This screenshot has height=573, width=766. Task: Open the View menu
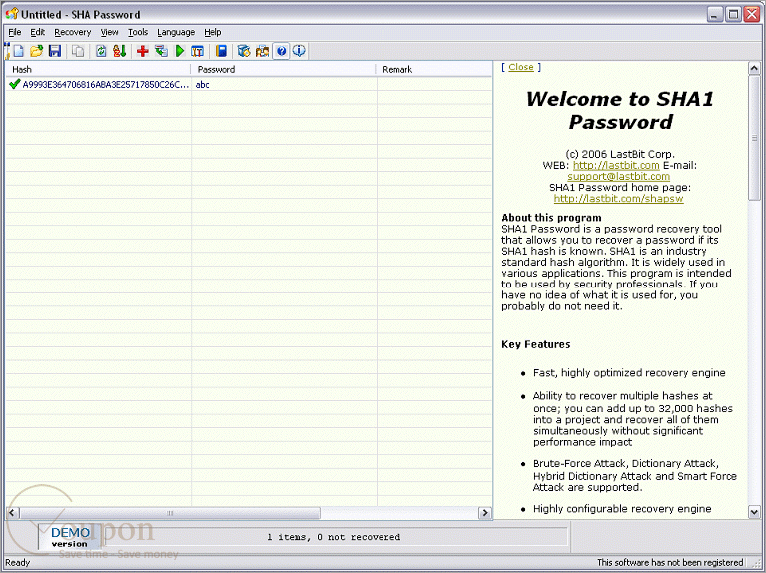click(110, 32)
